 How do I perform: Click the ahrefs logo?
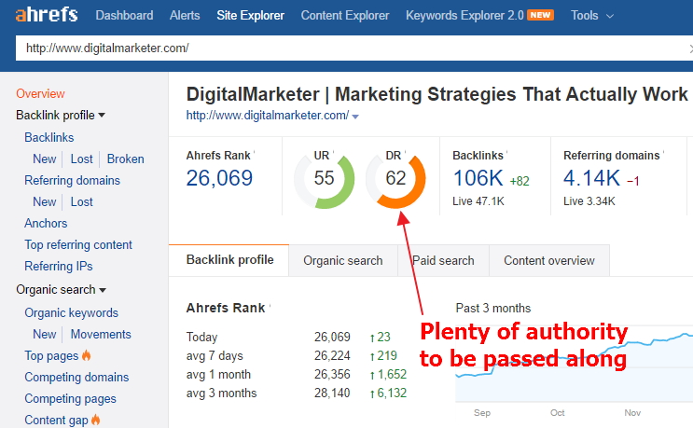click(x=47, y=15)
